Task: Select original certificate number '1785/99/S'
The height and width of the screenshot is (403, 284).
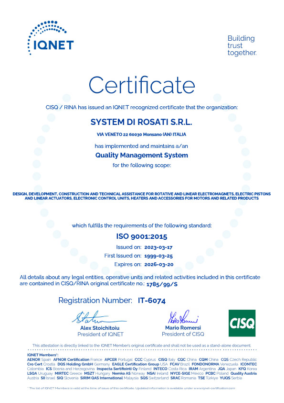Action: tap(162, 284)
